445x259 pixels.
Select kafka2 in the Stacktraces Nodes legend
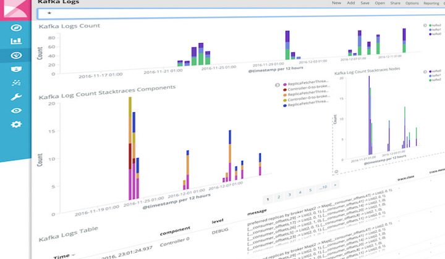(x=435, y=80)
